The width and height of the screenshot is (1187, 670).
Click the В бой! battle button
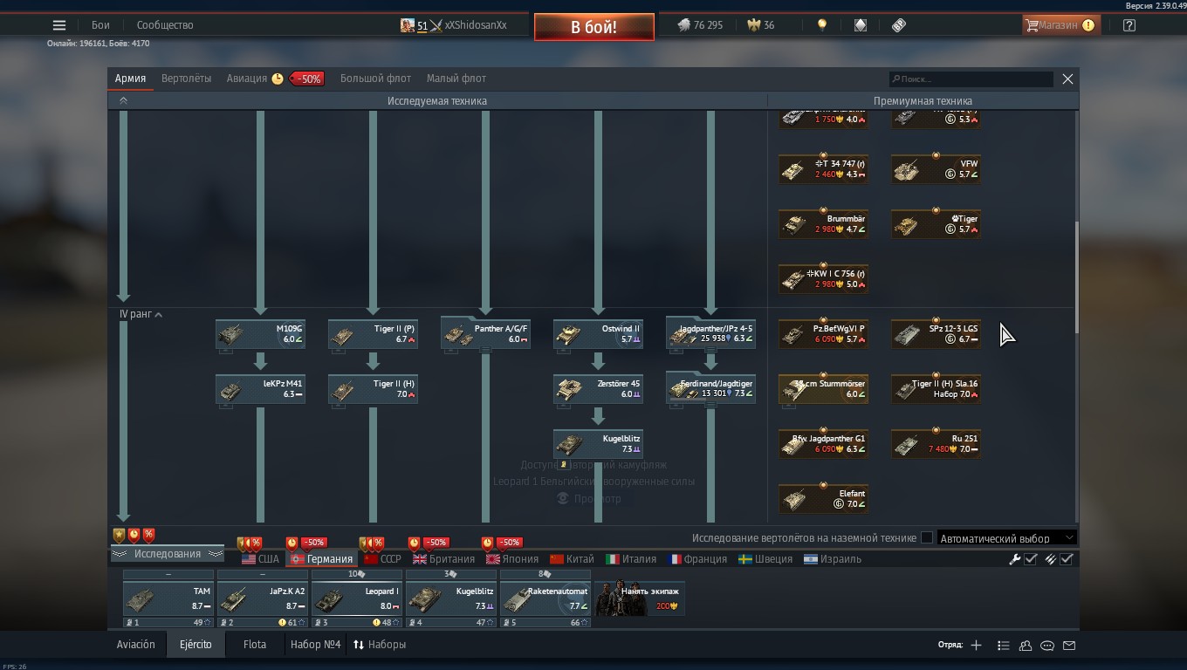click(x=593, y=27)
